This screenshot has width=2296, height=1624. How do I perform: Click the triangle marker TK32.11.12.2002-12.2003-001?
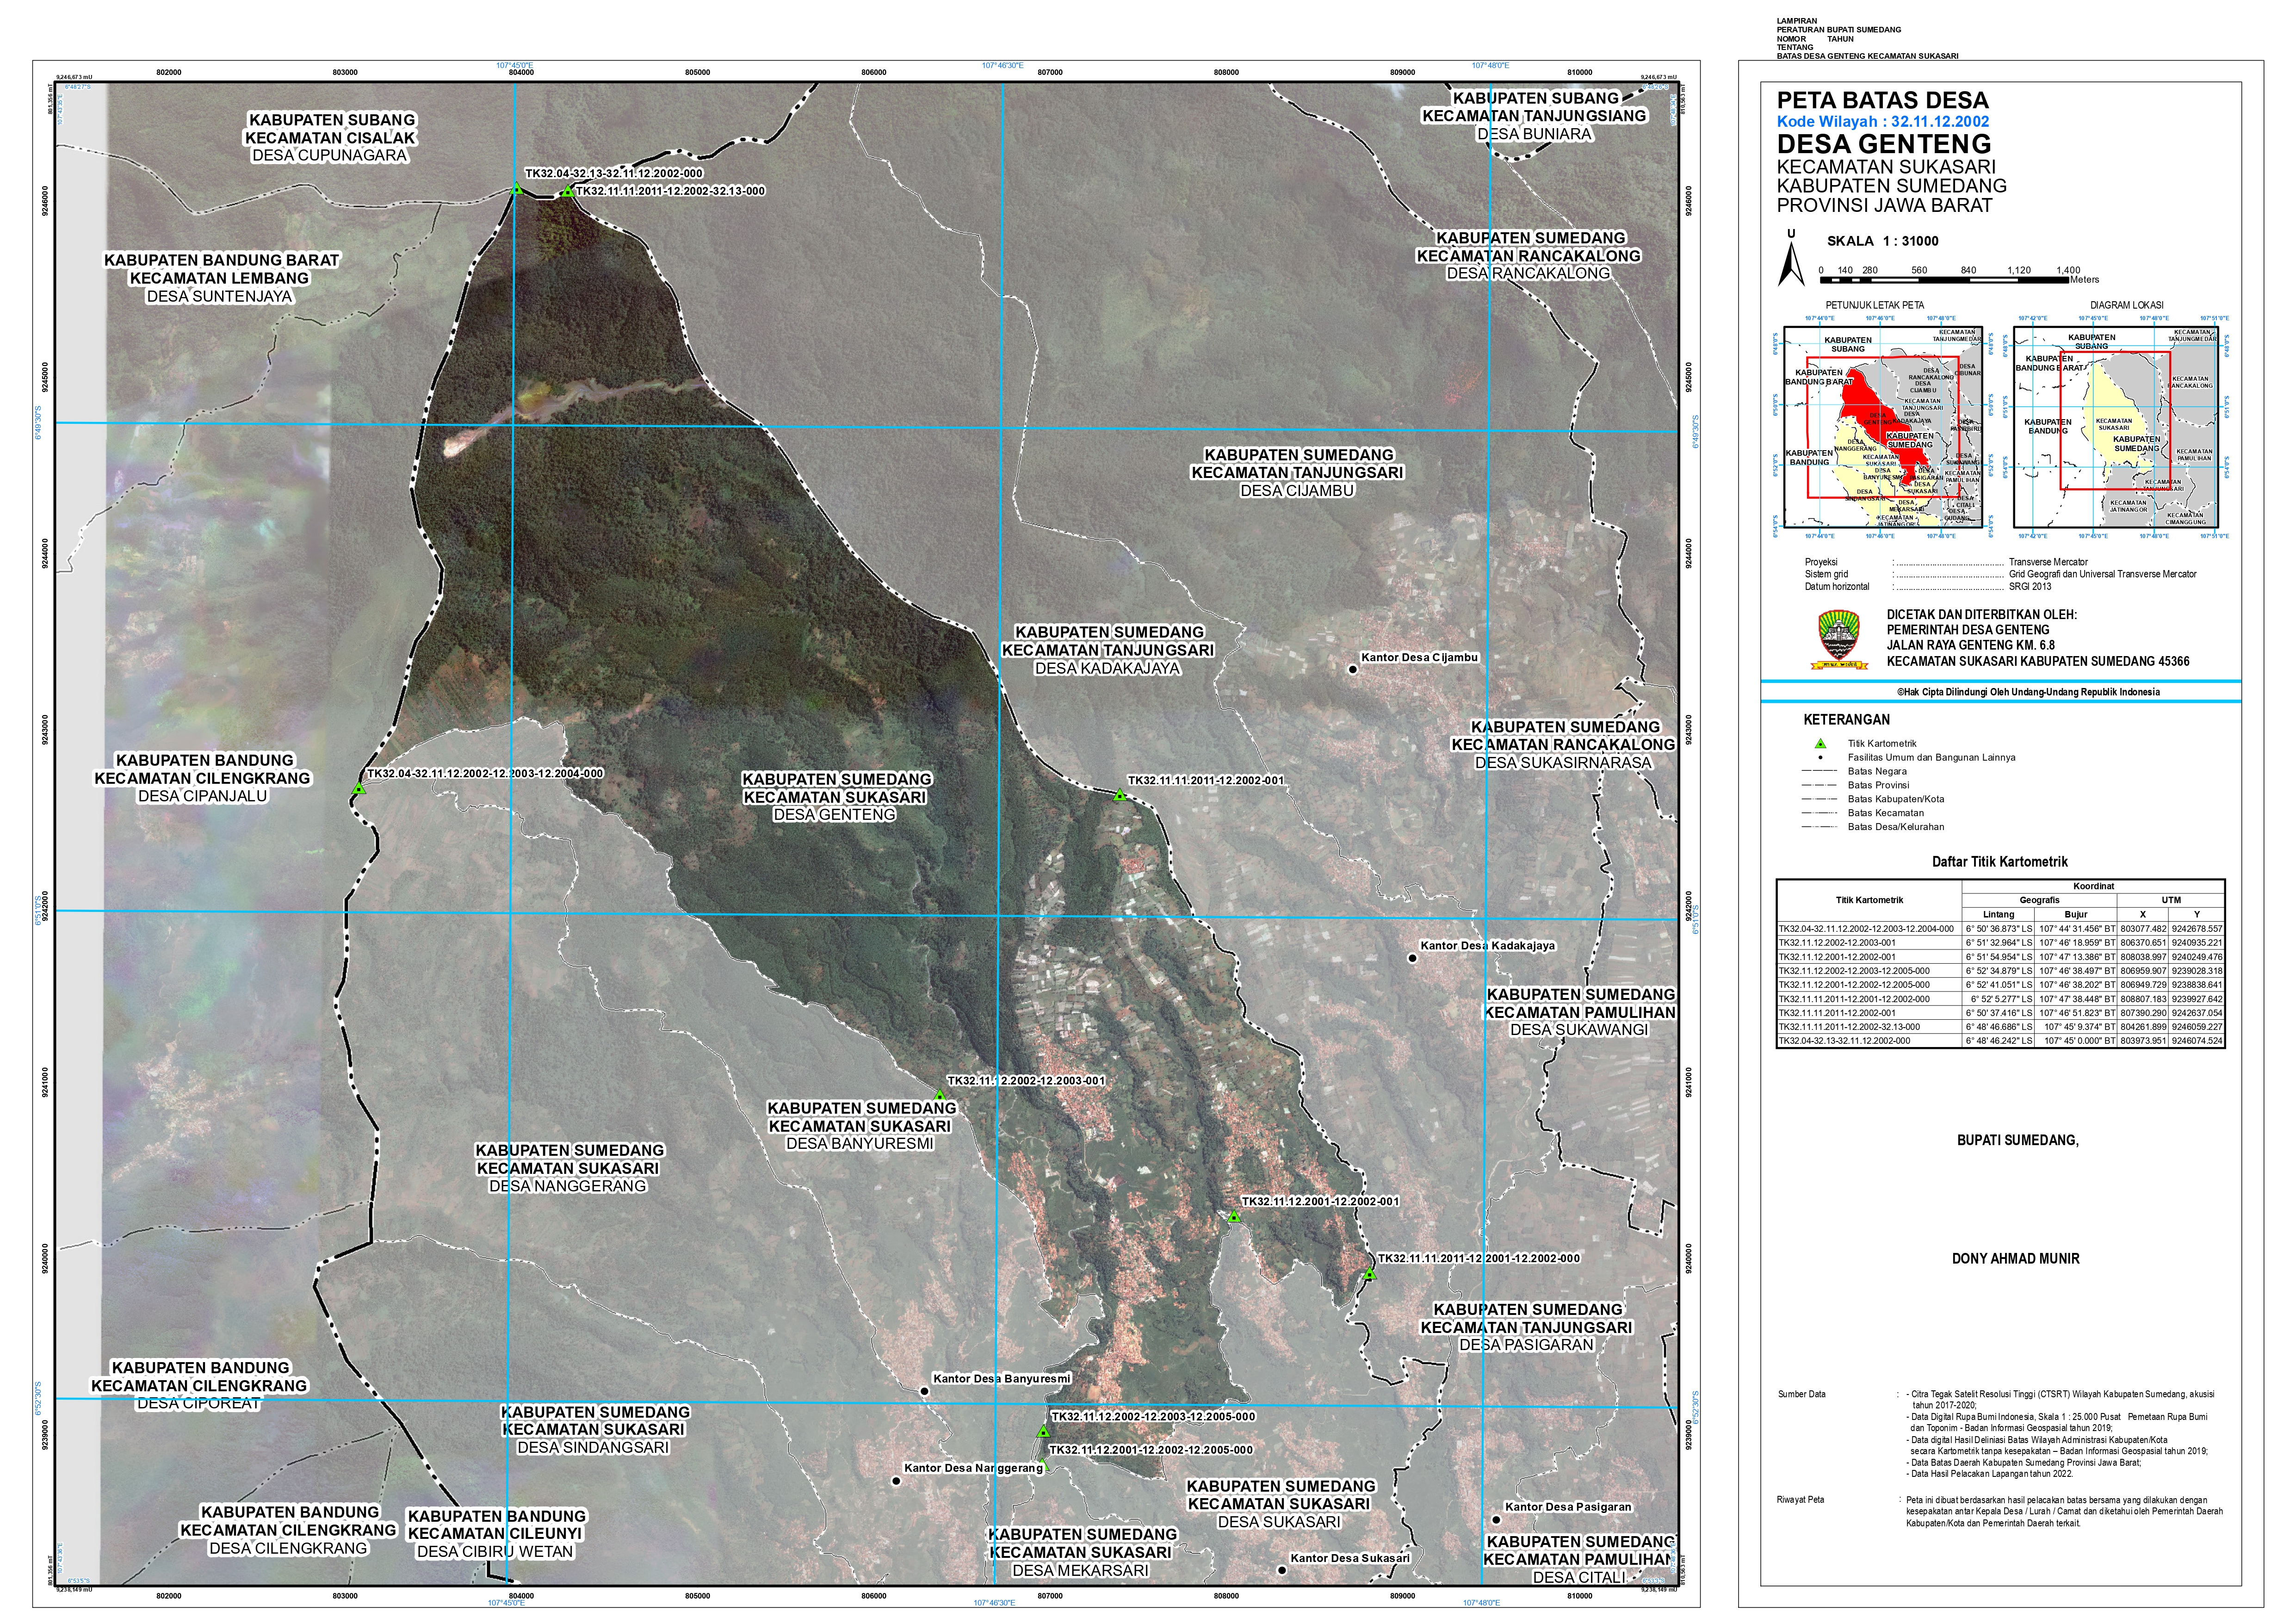tap(940, 1095)
